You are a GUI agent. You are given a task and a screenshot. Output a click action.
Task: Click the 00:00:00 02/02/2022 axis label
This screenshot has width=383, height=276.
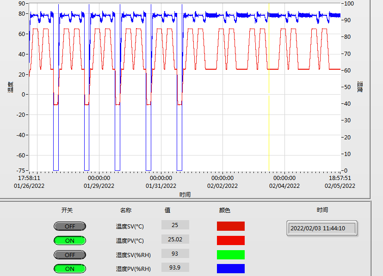click(222, 182)
